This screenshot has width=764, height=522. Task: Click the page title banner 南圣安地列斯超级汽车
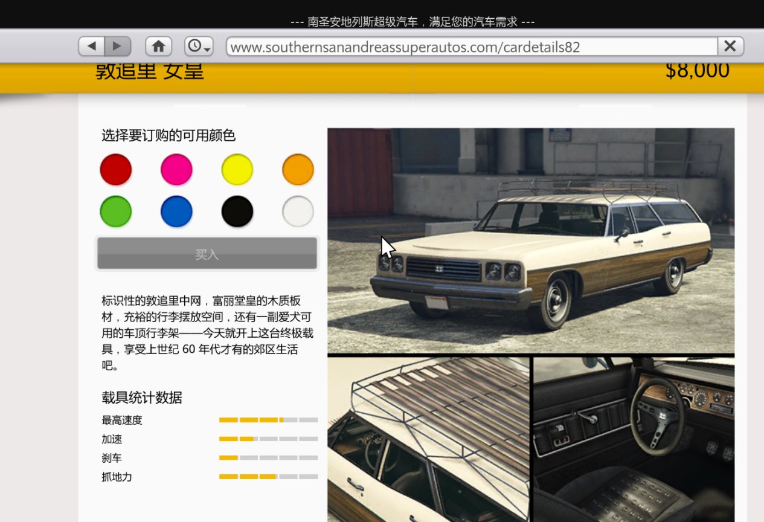point(412,22)
